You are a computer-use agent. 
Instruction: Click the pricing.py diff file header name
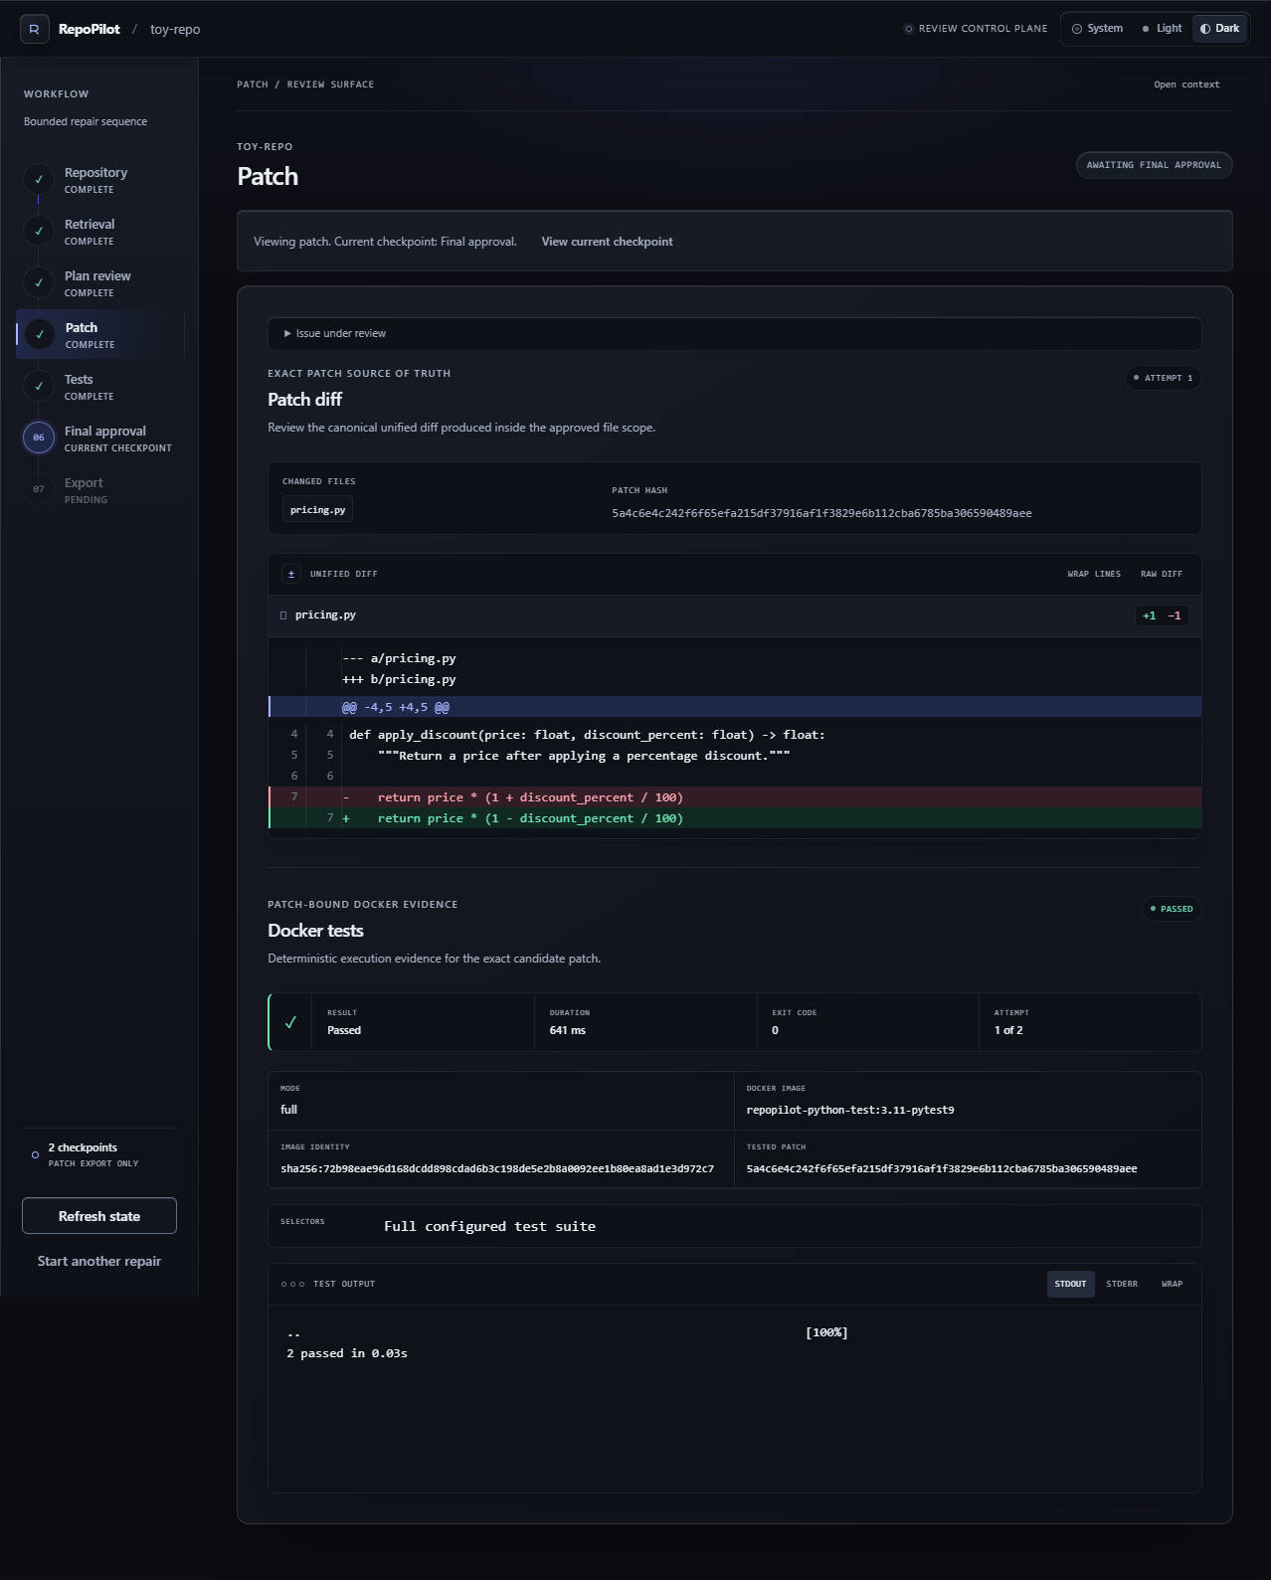point(325,615)
